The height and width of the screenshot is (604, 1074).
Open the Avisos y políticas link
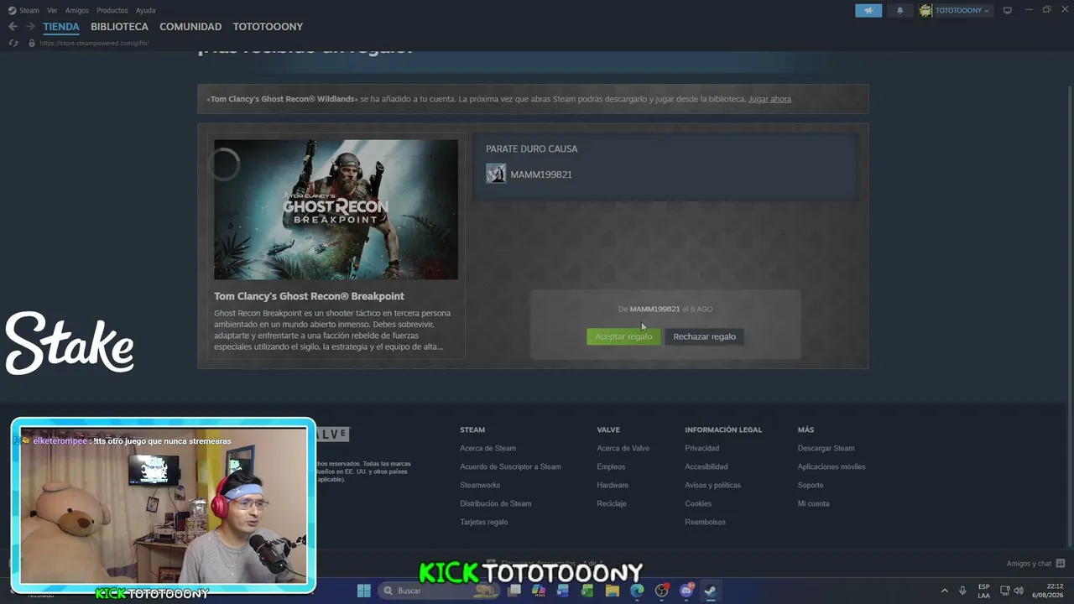click(712, 485)
